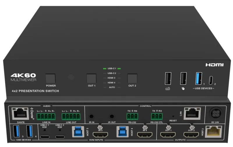Click the POWER button on front panel

click(x=50, y=78)
